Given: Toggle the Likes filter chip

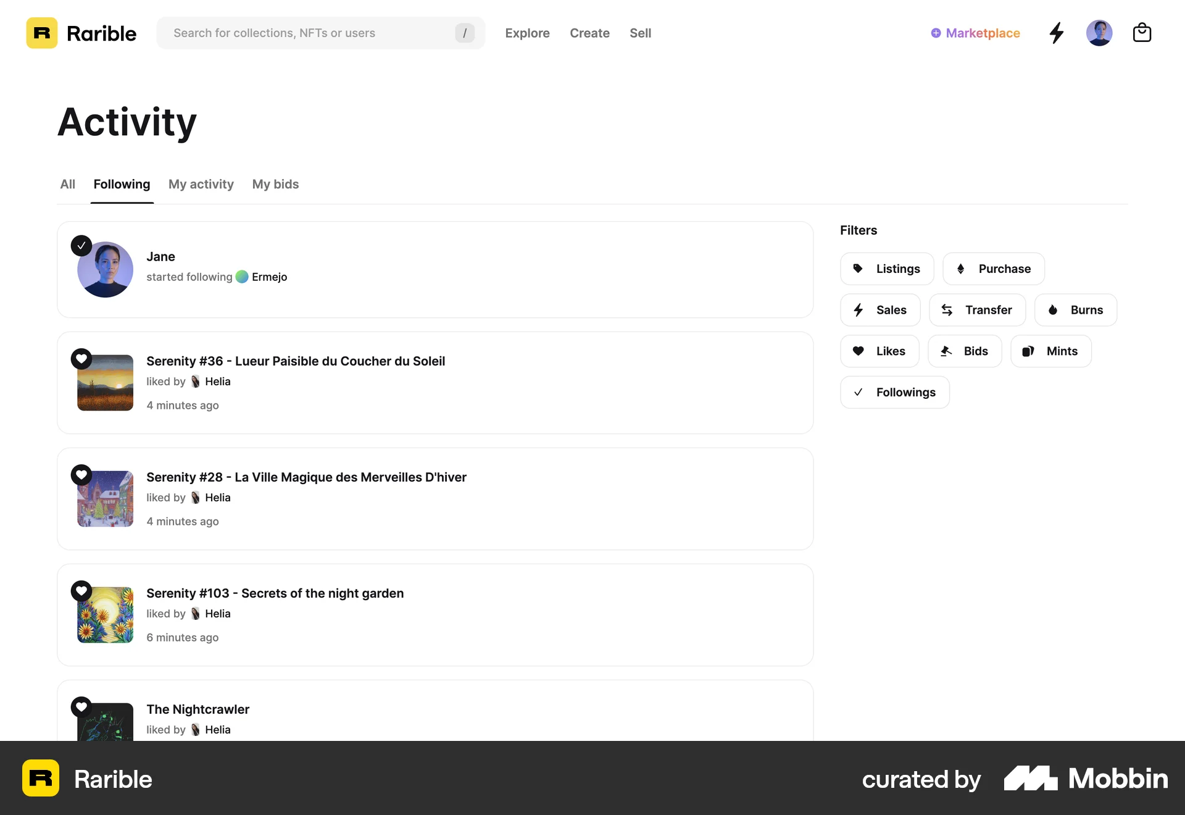Looking at the screenshot, I should [x=879, y=351].
